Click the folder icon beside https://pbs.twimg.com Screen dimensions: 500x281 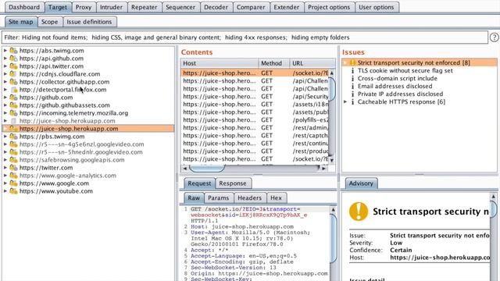point(13,137)
